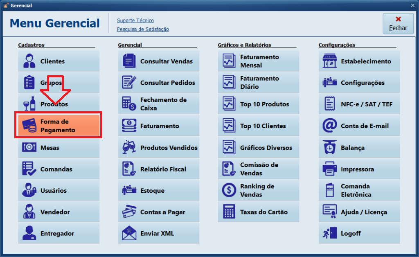This screenshot has height=257, width=419.
Task: Open Estabelecimento settings
Action: tap(359, 61)
